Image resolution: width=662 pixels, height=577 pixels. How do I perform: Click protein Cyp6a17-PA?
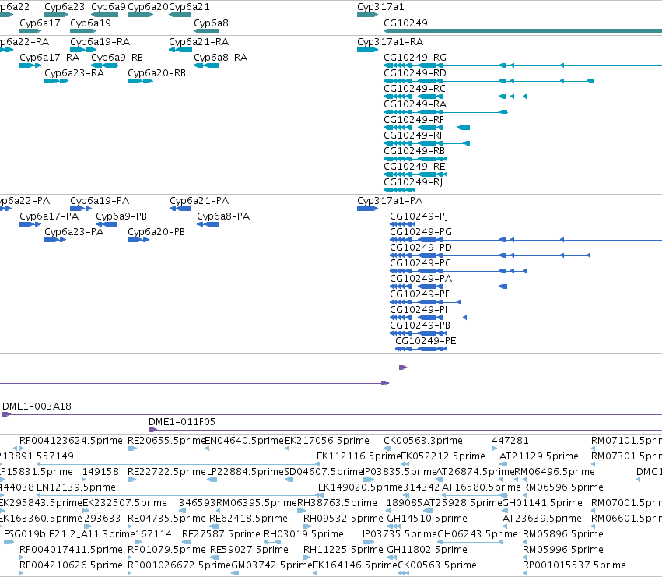pyautogui.click(x=49, y=216)
